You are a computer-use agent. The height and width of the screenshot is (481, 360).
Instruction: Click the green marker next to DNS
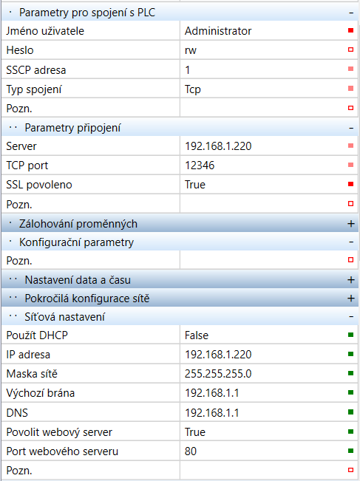click(x=351, y=412)
